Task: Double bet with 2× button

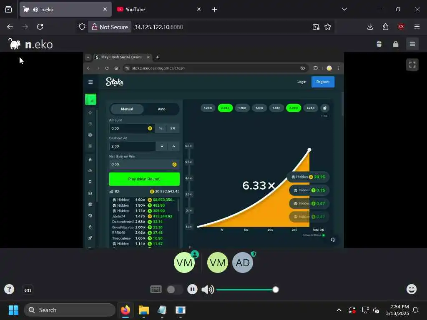Action: click(x=173, y=128)
